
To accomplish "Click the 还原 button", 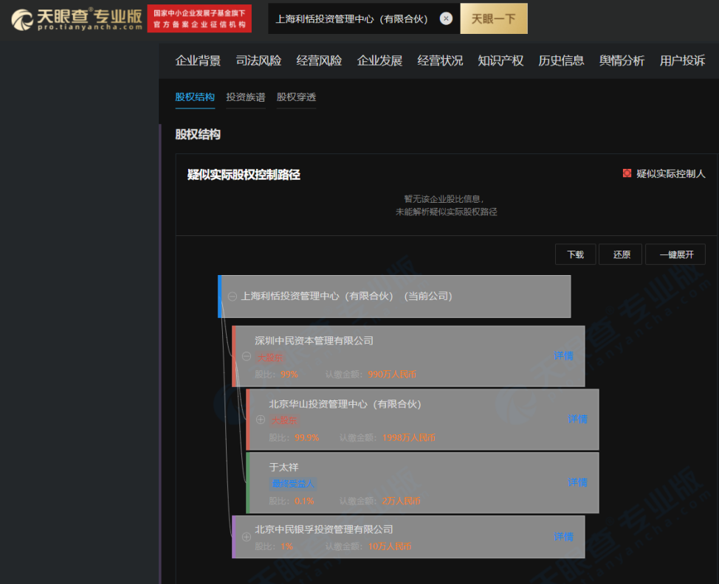I will (x=621, y=254).
